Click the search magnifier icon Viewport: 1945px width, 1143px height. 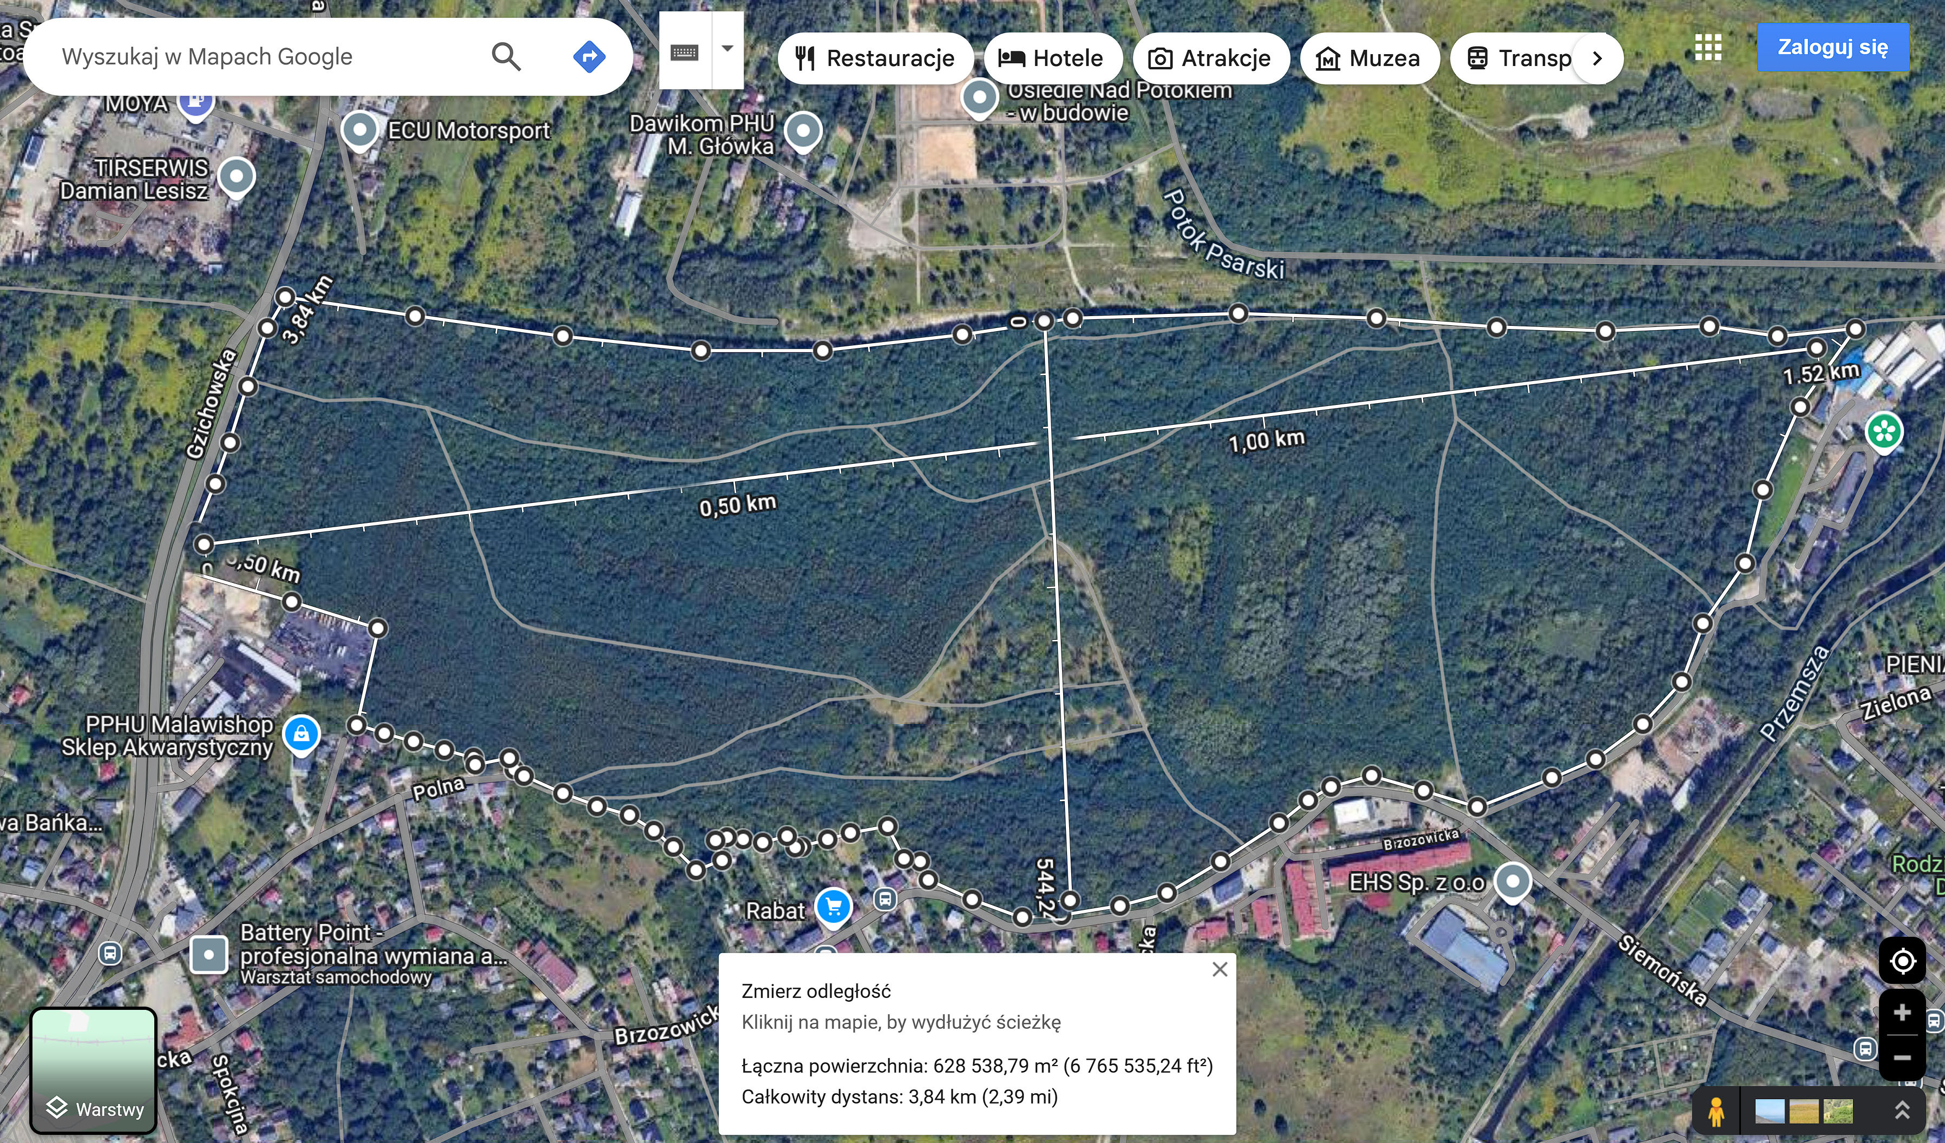506,56
